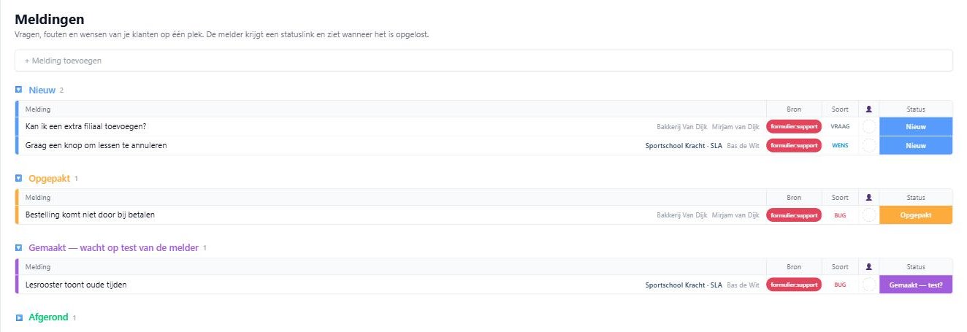
Task: Click the Status column header under Nieuw
Action: [916, 109]
